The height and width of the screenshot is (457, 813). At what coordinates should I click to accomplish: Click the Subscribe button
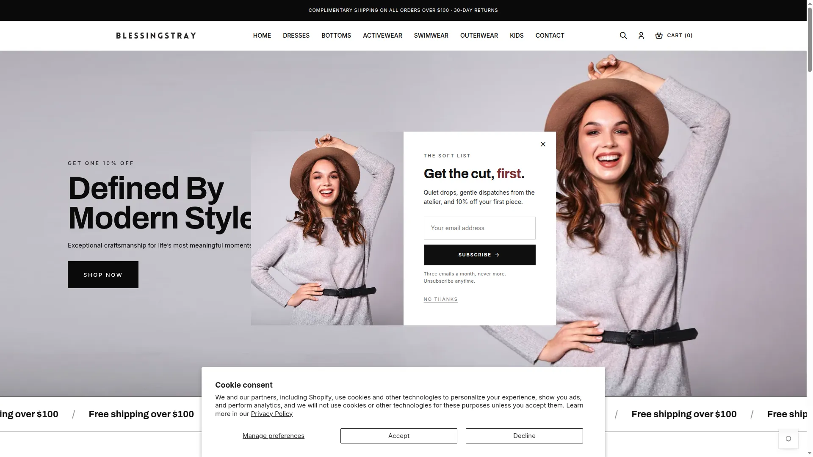pyautogui.click(x=479, y=255)
